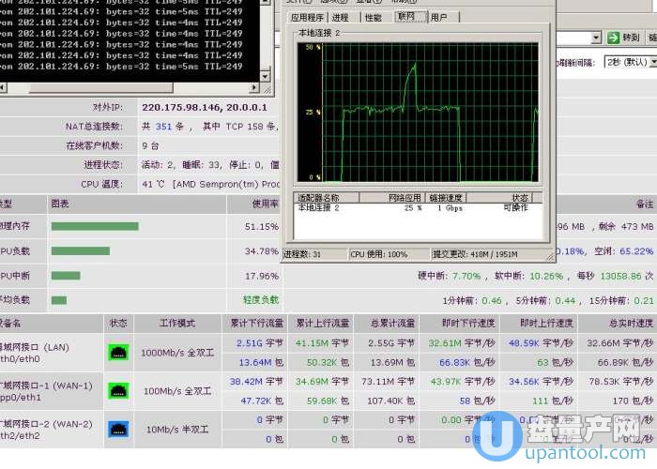This screenshot has height=469, width=657.
Task: Click the console scroll down arrow
Action: point(265,77)
